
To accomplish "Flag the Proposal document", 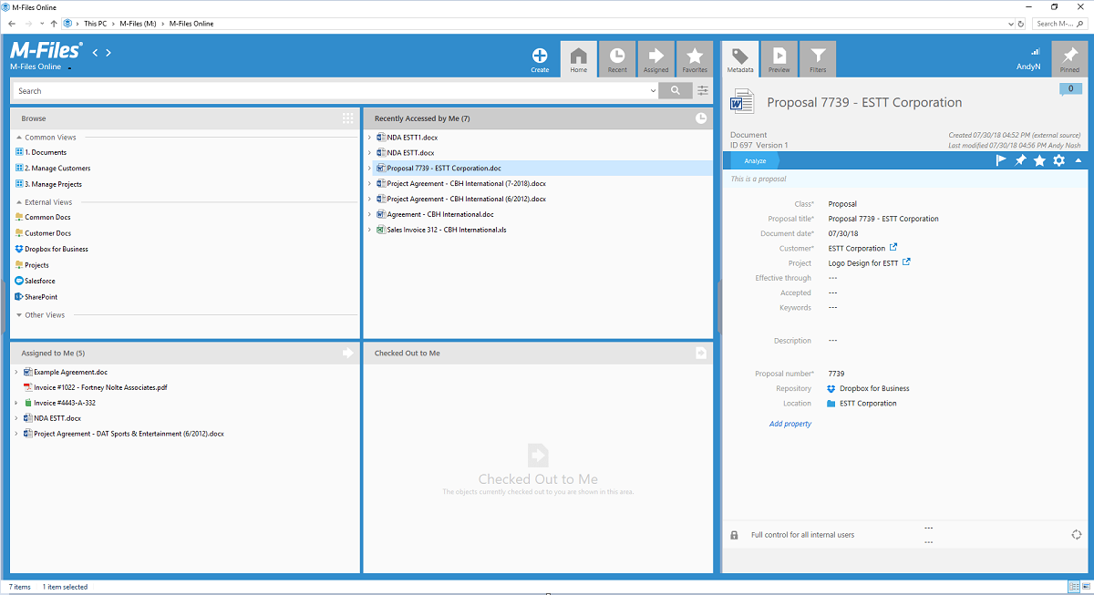I will tap(1000, 159).
